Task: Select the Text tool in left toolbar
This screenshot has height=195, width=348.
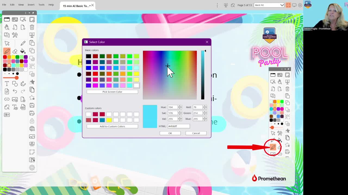Action: tap(7, 84)
